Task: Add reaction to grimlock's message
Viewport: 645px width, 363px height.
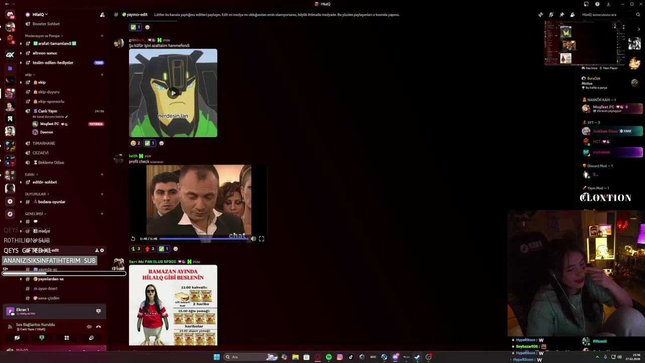Action: pyautogui.click(x=161, y=143)
